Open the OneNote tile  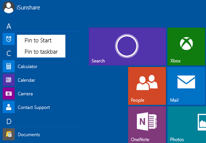pyautogui.click(x=147, y=125)
